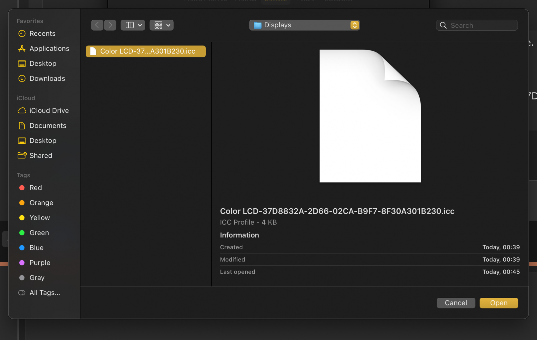Screen dimensions: 537x340
Task: Open the Shared folder in sidebar
Action: pos(41,156)
